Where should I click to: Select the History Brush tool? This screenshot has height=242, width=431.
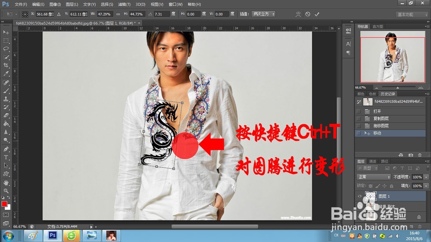coord(6,107)
